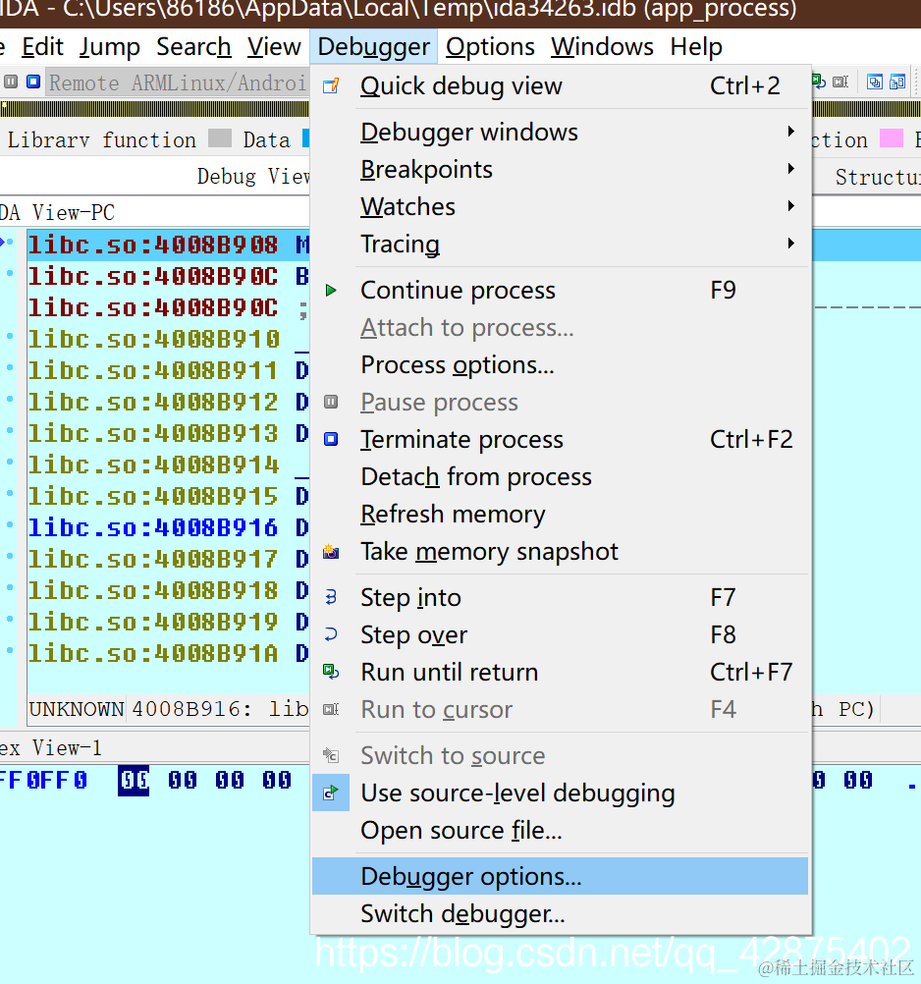Select Step into menu entry

pyautogui.click(x=560, y=597)
